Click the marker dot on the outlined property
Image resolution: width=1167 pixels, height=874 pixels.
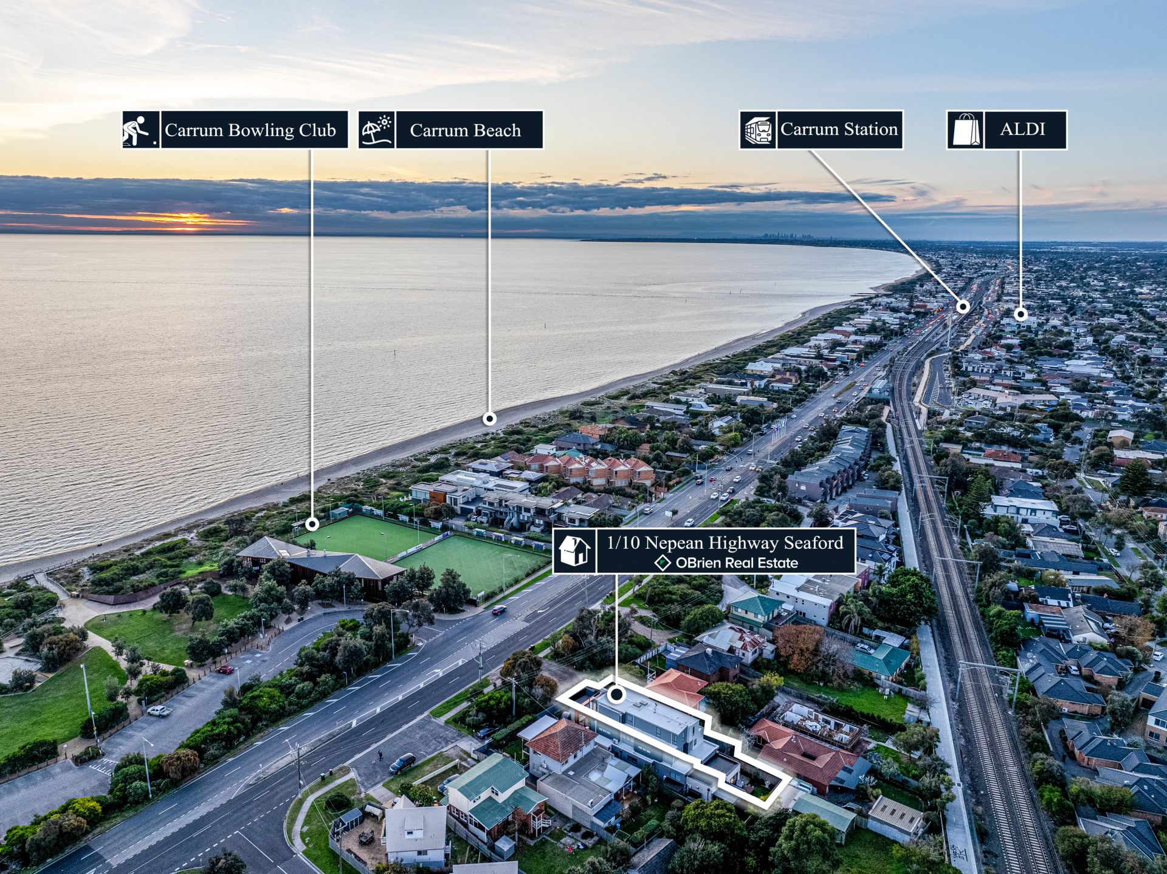616,694
